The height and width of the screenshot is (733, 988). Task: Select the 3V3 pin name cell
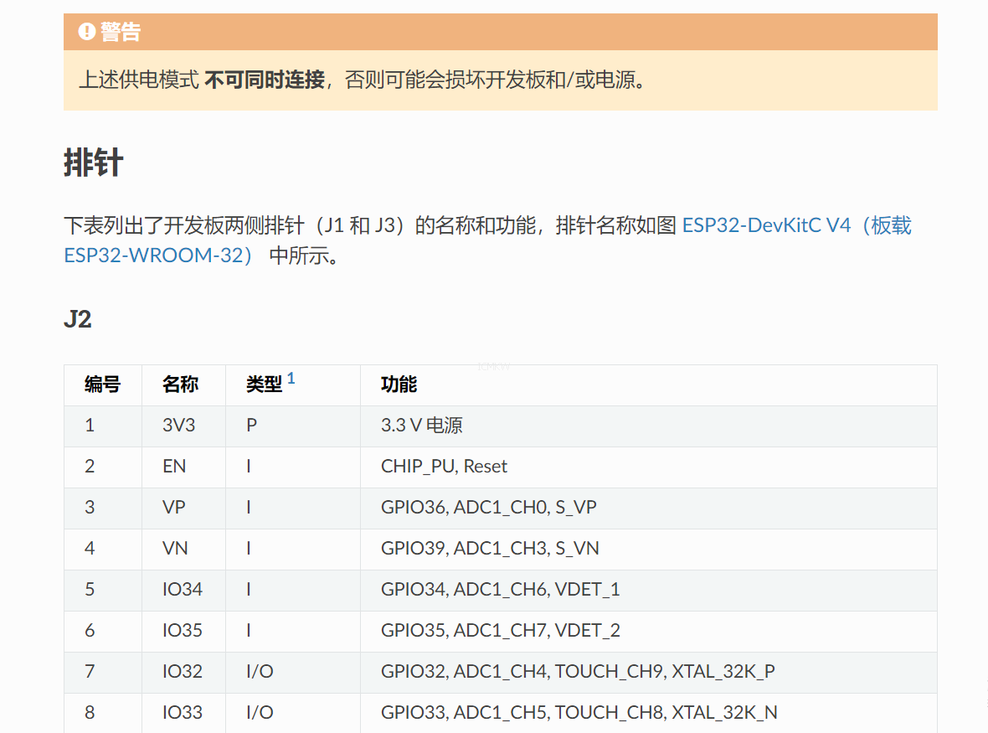pyautogui.click(x=178, y=426)
